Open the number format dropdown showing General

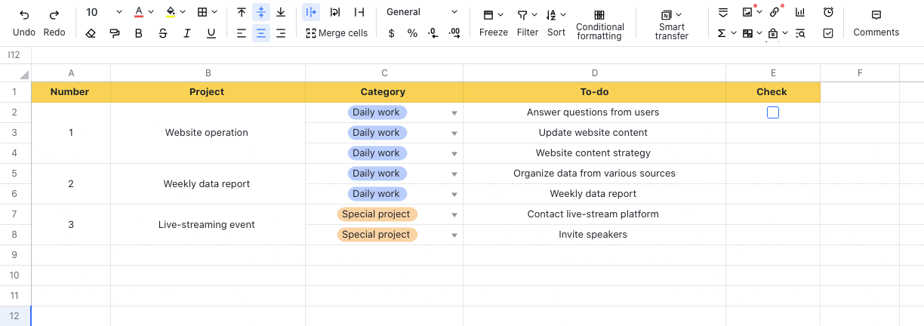(x=422, y=13)
